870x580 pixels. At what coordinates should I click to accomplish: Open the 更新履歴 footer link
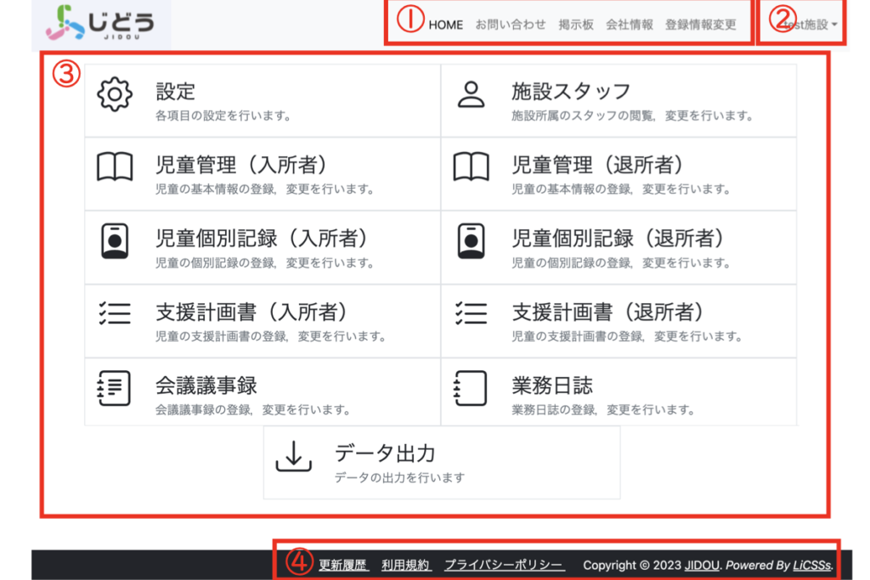click(x=343, y=565)
